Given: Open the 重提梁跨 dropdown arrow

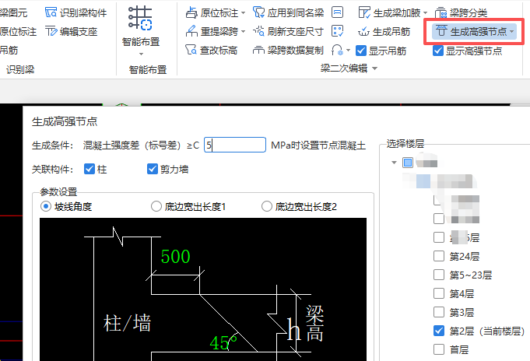Looking at the screenshot, I should coord(244,32).
